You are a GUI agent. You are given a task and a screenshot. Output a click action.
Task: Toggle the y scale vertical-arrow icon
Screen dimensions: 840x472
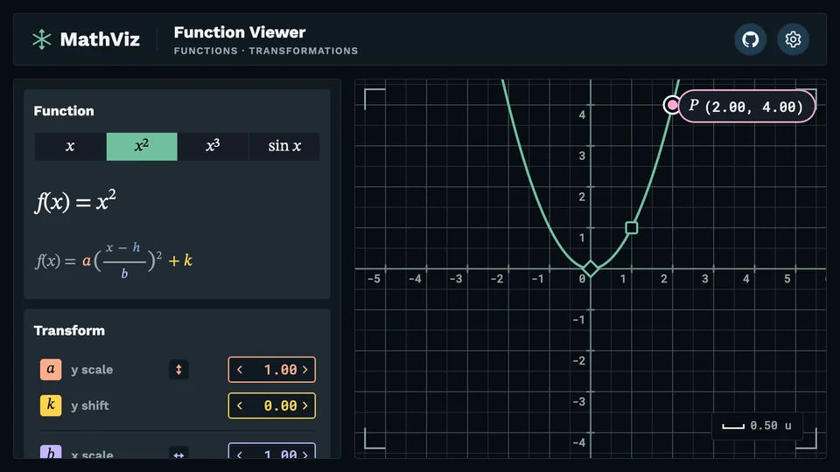[178, 369]
